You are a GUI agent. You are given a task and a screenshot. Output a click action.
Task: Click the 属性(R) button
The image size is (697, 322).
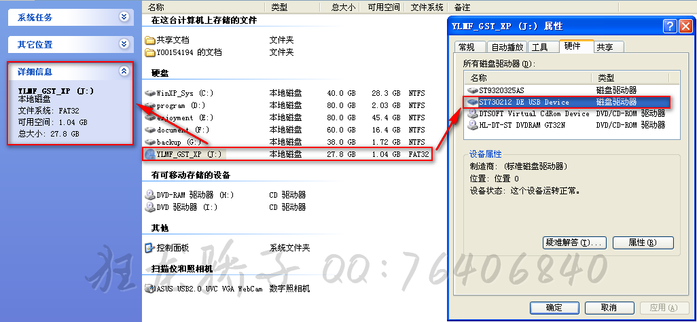(x=643, y=243)
